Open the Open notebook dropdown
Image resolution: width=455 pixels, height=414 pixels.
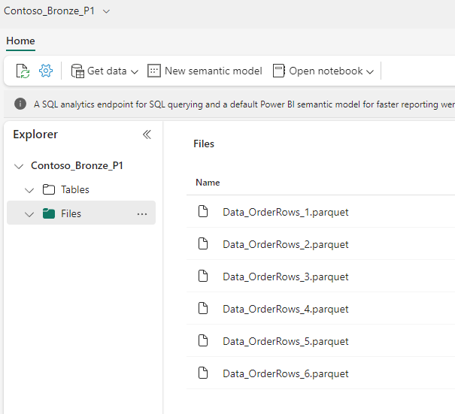coord(323,71)
